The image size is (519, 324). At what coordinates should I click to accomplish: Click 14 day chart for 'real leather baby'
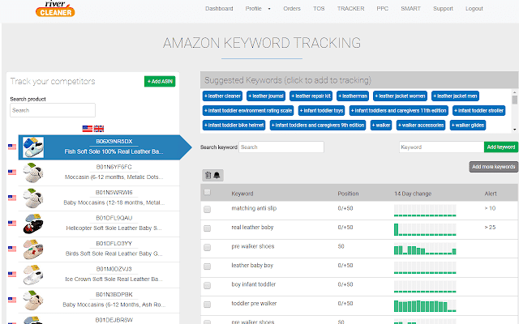[x=425, y=229]
